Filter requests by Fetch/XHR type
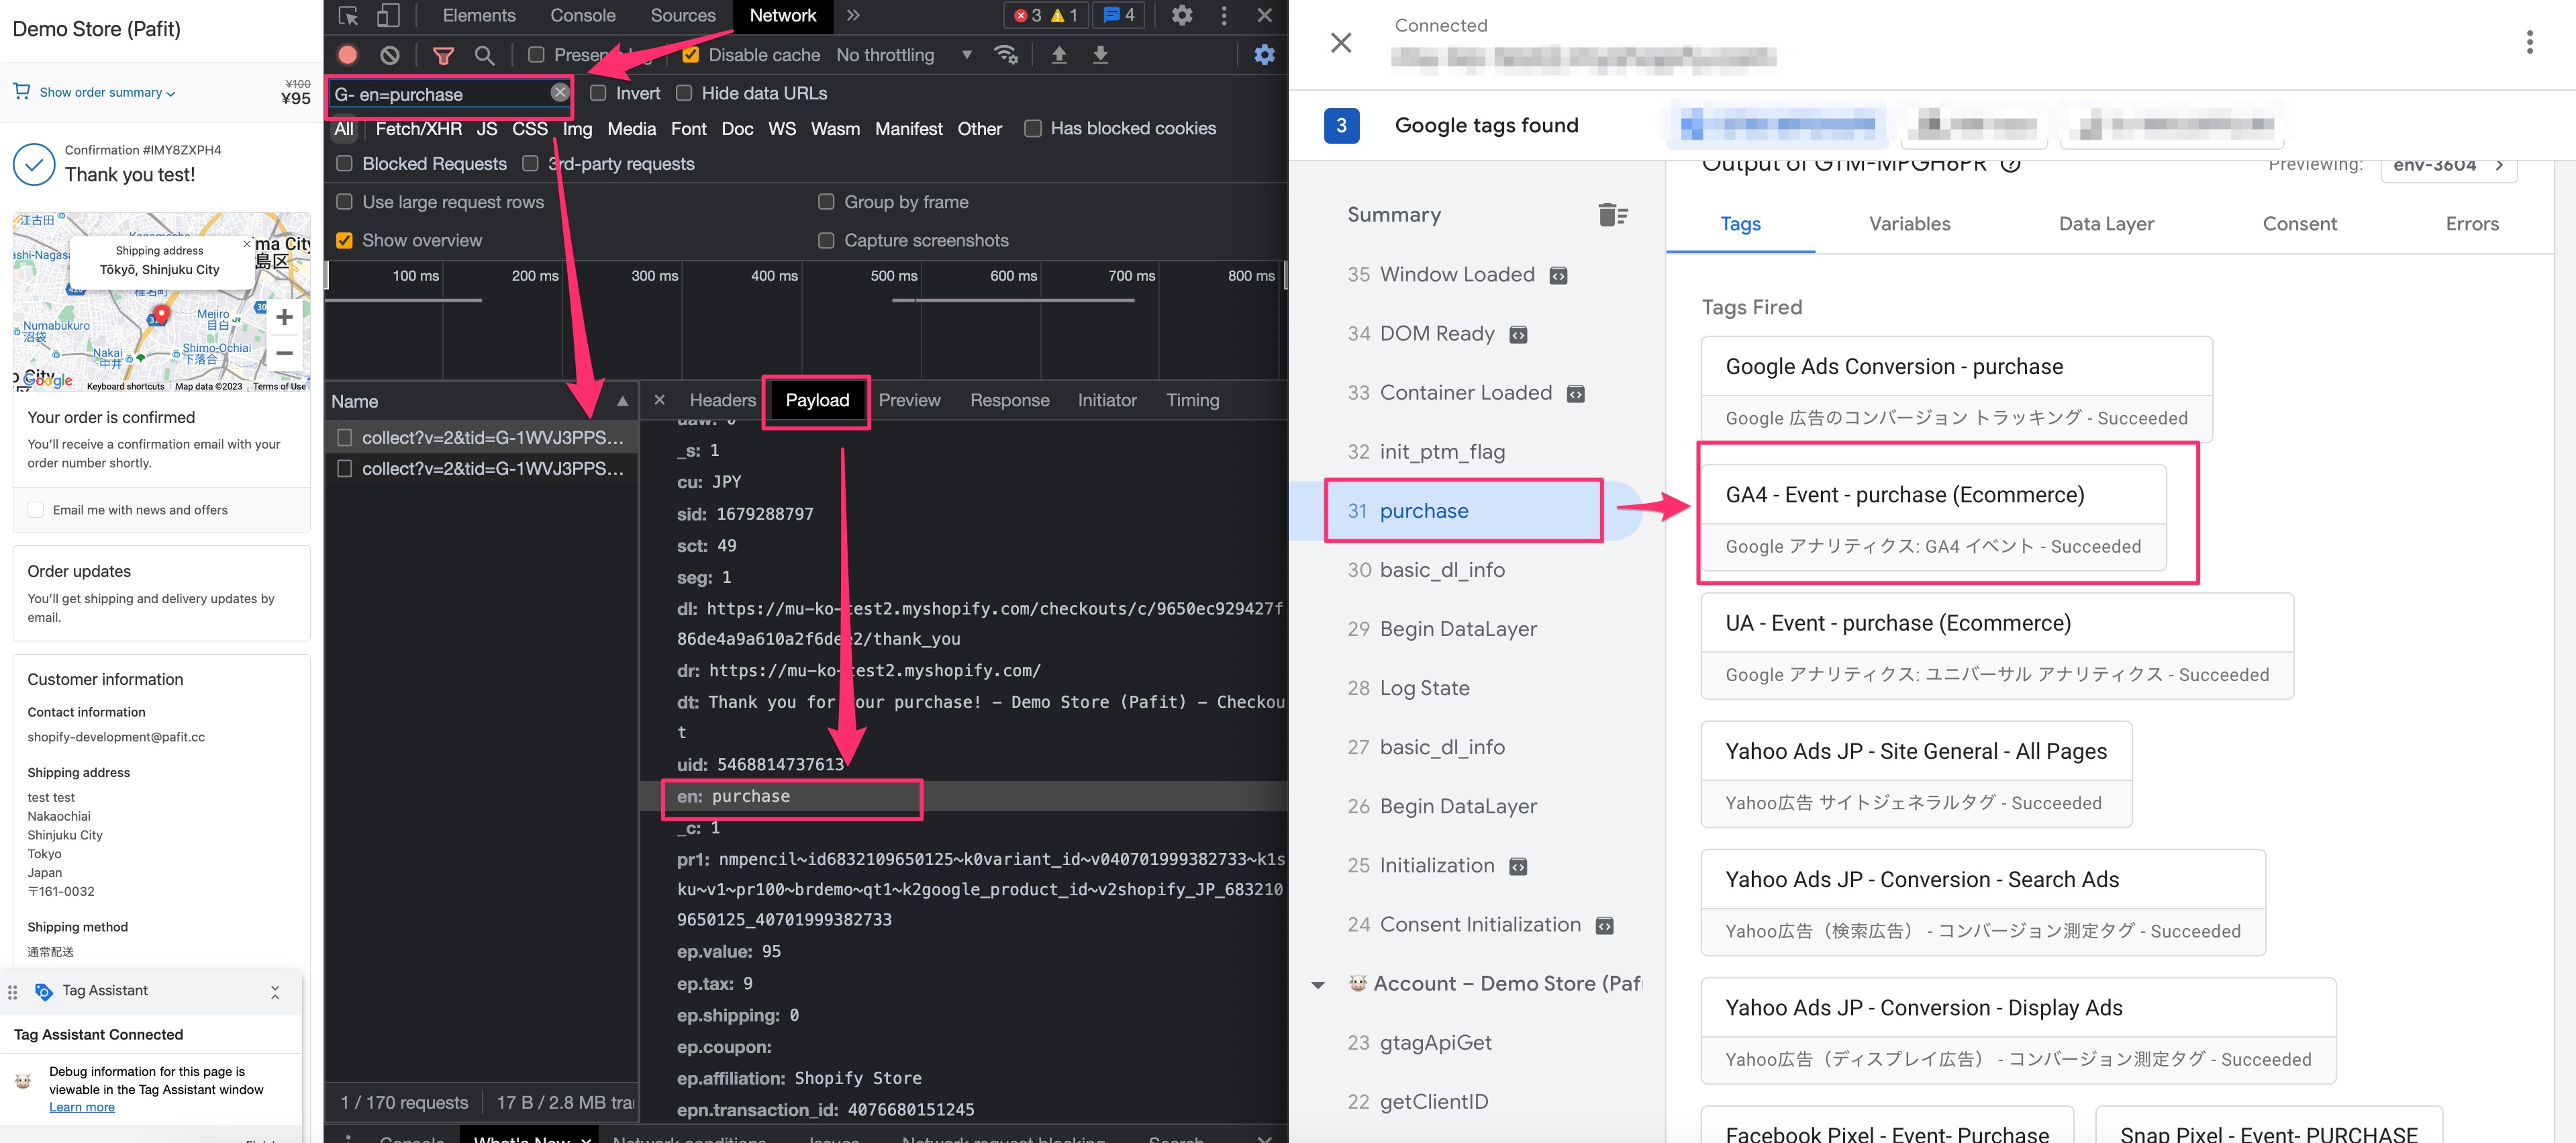 point(418,128)
